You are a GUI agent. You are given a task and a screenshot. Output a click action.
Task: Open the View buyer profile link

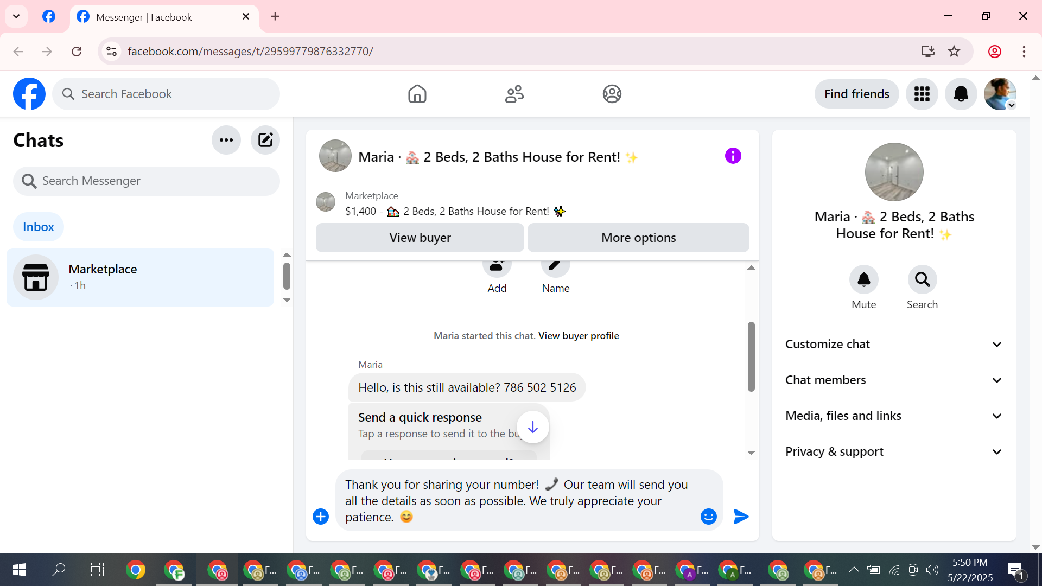pyautogui.click(x=579, y=336)
